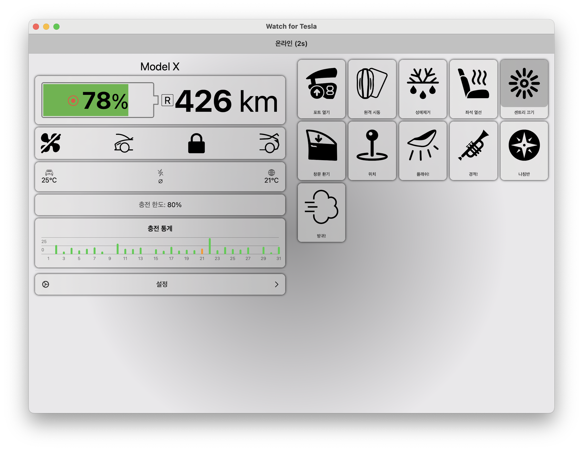583x451 pixels.
Task: Click the 온라인 (2s) status bar
Action: [291, 44]
